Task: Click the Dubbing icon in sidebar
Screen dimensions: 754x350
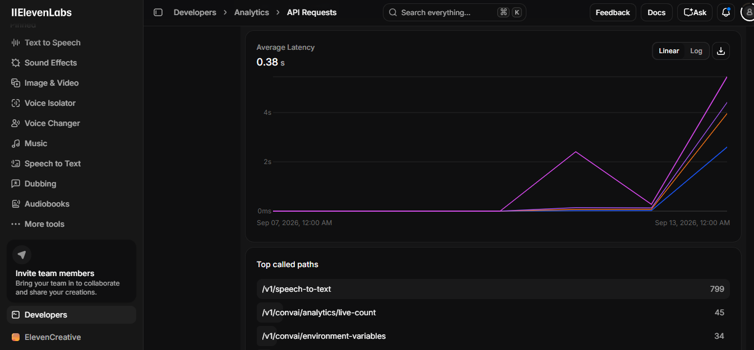Action: [16, 184]
